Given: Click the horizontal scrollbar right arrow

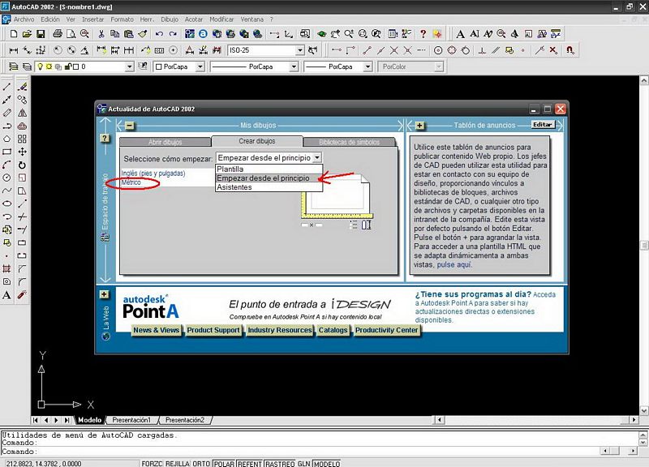Looking at the screenshot, I should (634, 420).
